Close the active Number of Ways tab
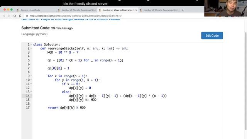The image size is (247, 139). pos(136,10)
